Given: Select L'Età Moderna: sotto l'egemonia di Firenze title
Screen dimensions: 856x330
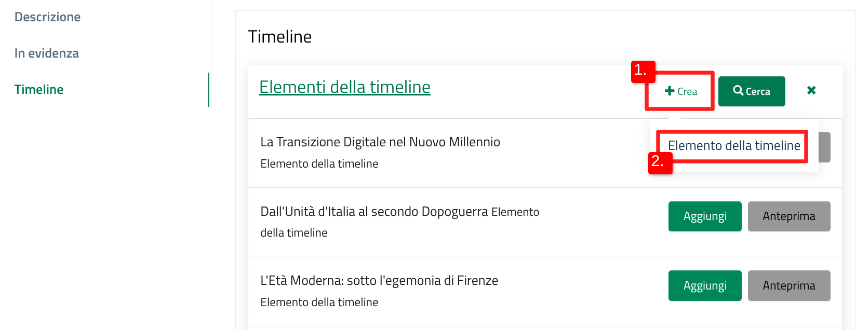Looking at the screenshot, I should 379,281.
